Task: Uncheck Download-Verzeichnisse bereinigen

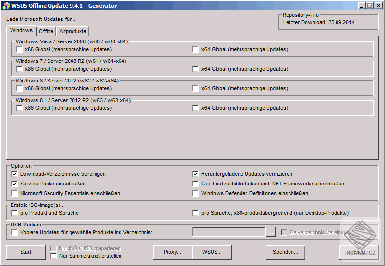Action: pyautogui.click(x=15, y=174)
